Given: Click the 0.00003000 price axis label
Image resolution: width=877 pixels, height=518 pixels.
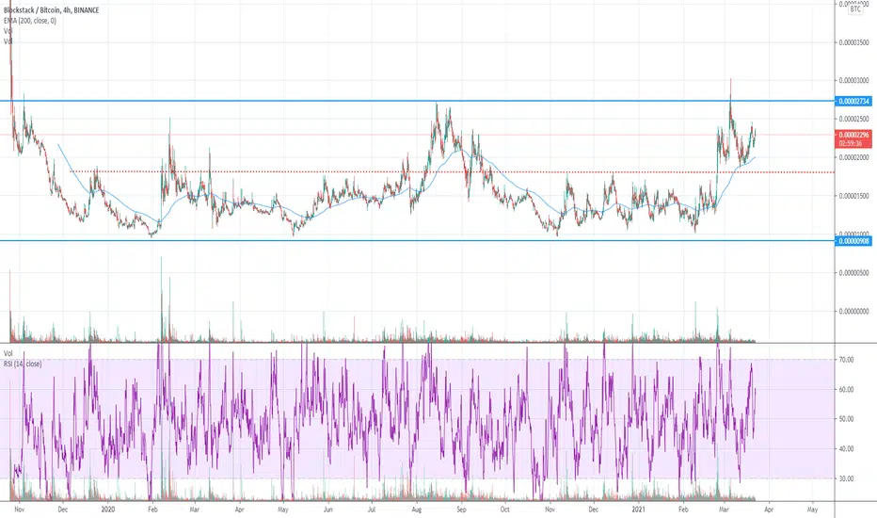Looking at the screenshot, I should coord(854,81).
